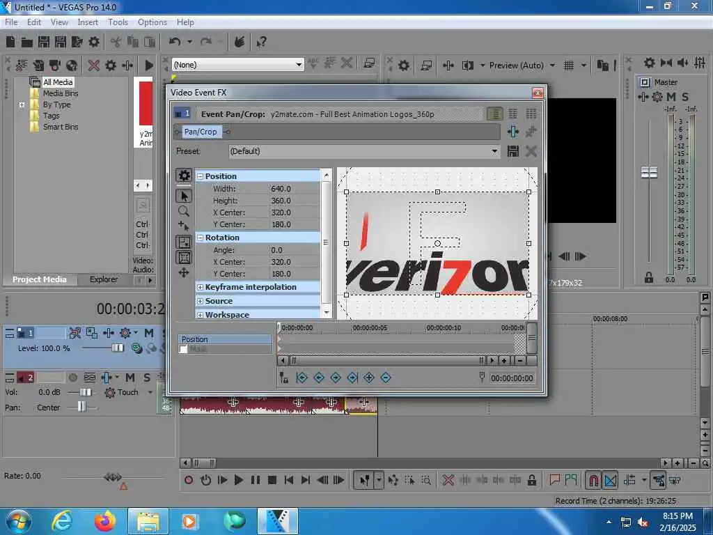Expand the Workspace section

[200, 315]
